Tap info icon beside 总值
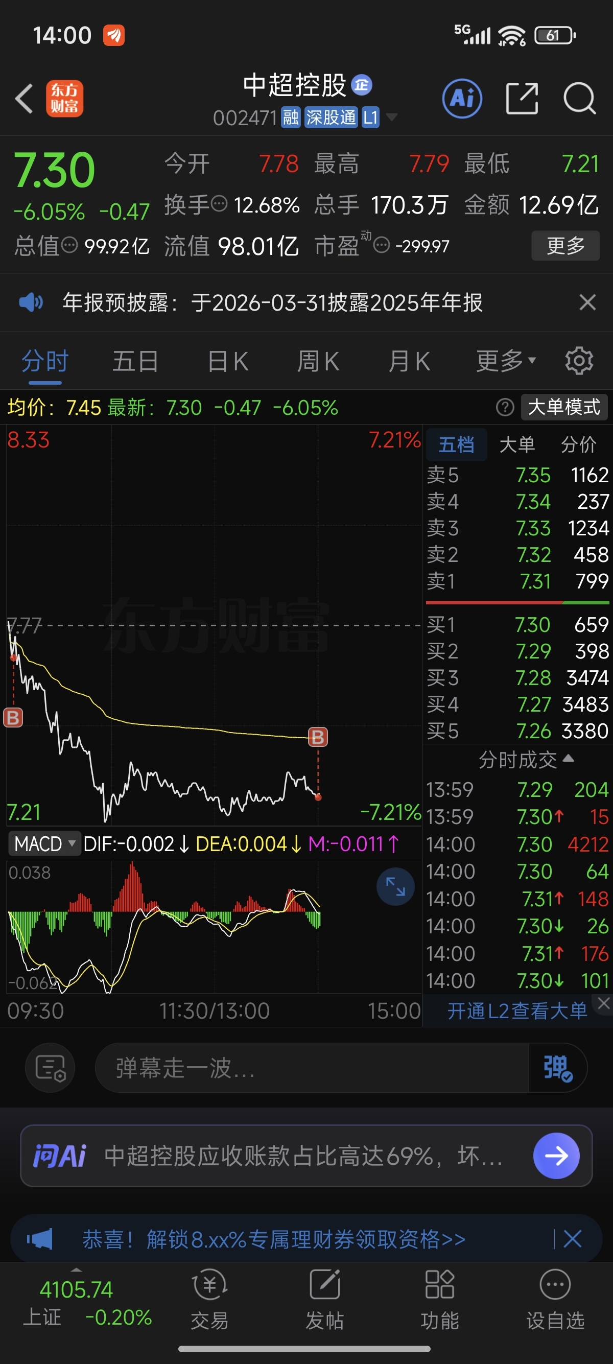Screen dimensions: 613x1364 coord(69,245)
